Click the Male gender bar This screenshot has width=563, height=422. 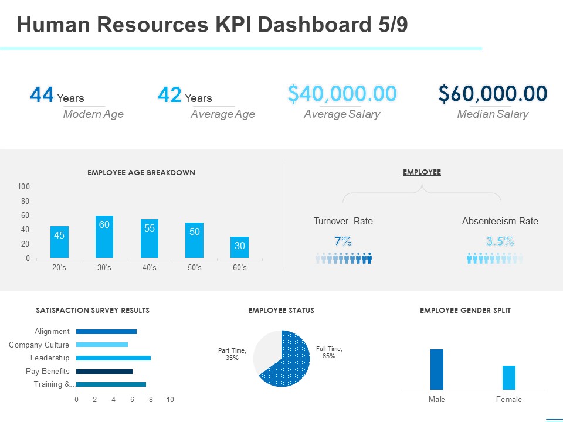click(x=437, y=369)
